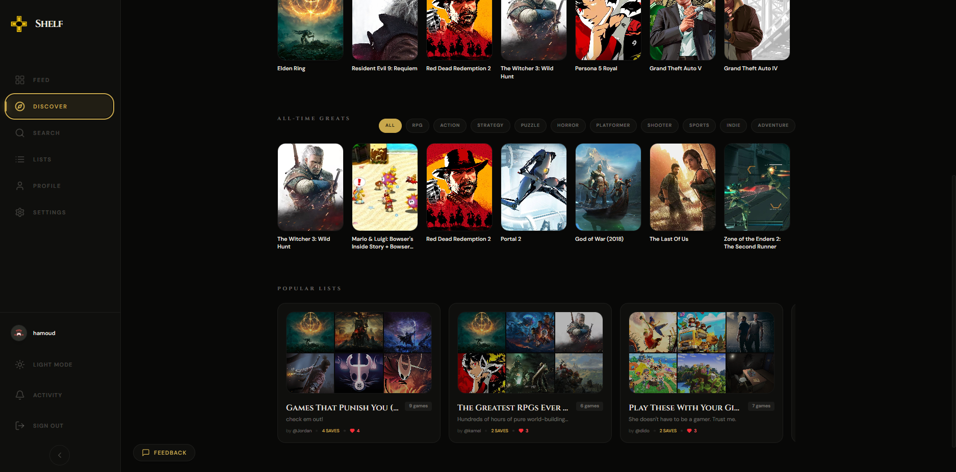Screen dimensions: 956x472
Task: Pick the Shooter genre filter
Action: [660, 126]
